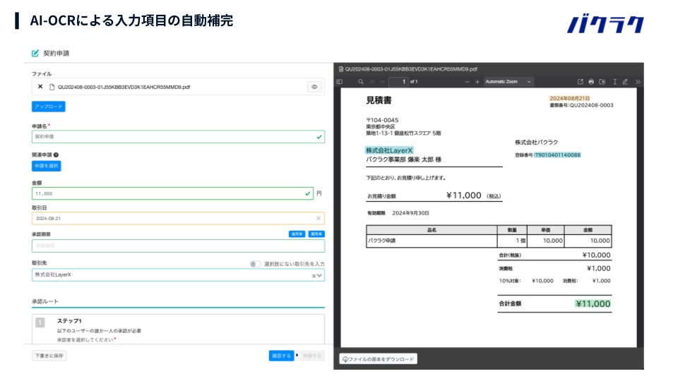Select the text cursor tool in PDF toolbar

point(614,82)
